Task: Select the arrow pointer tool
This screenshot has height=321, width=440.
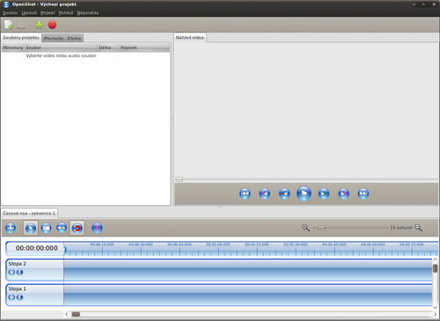Action: 31,228
